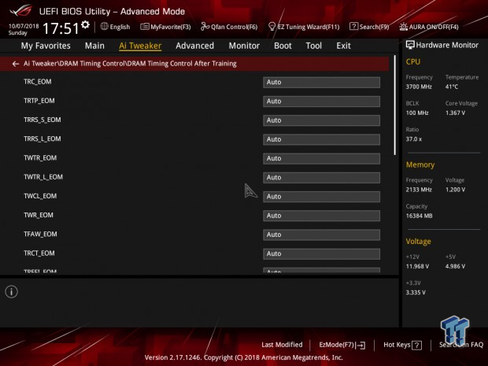Click CPU frequency value 3700 MHz
488x366 pixels.
pos(419,87)
